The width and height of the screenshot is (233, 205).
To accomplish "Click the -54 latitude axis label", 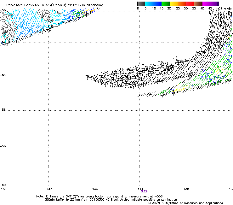I will [x=3, y=75].
